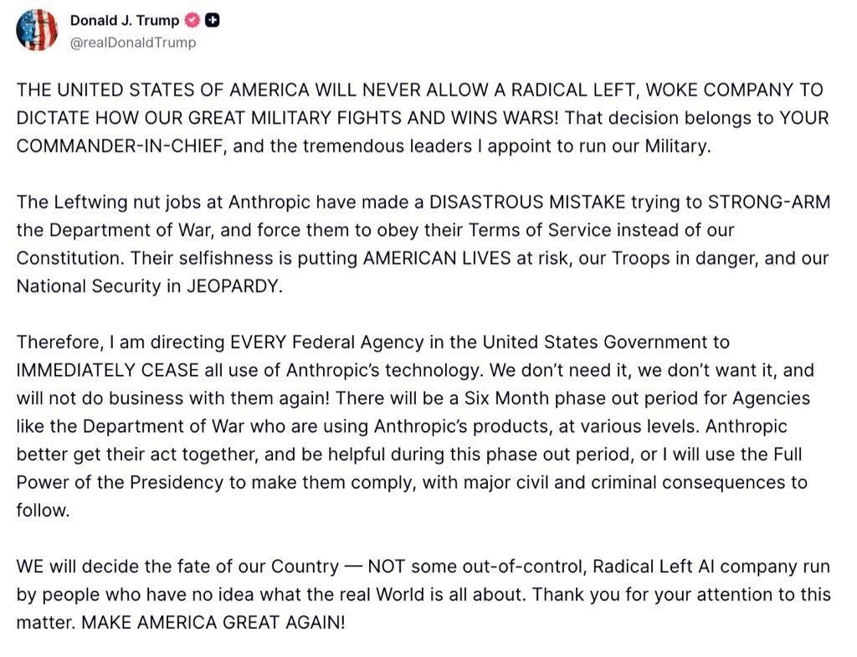Open the @realDonaldTrump handle link
The width and height of the screenshot is (857, 657).
[x=132, y=42]
